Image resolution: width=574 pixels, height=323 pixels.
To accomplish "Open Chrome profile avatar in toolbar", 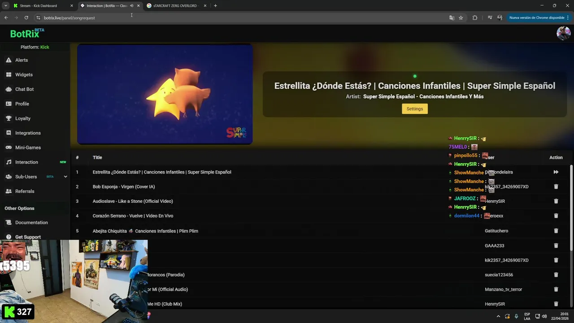I will pos(500,17).
